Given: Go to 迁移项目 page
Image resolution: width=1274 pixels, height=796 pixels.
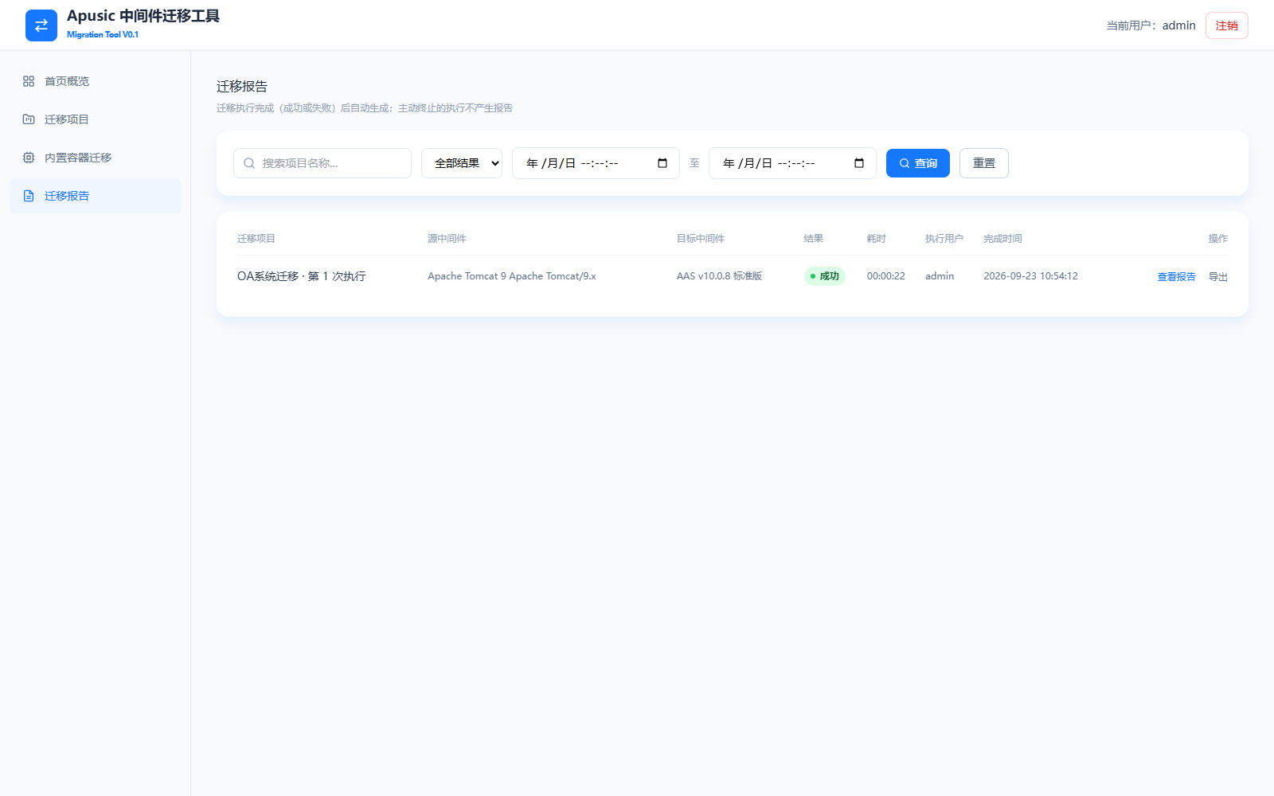Looking at the screenshot, I should (96, 119).
